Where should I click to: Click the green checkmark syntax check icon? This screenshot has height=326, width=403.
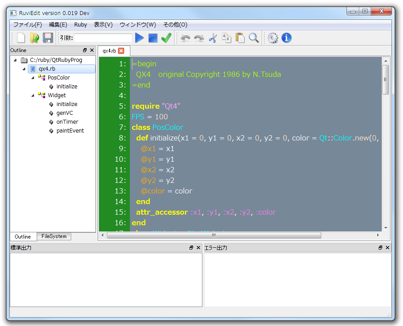tap(166, 38)
